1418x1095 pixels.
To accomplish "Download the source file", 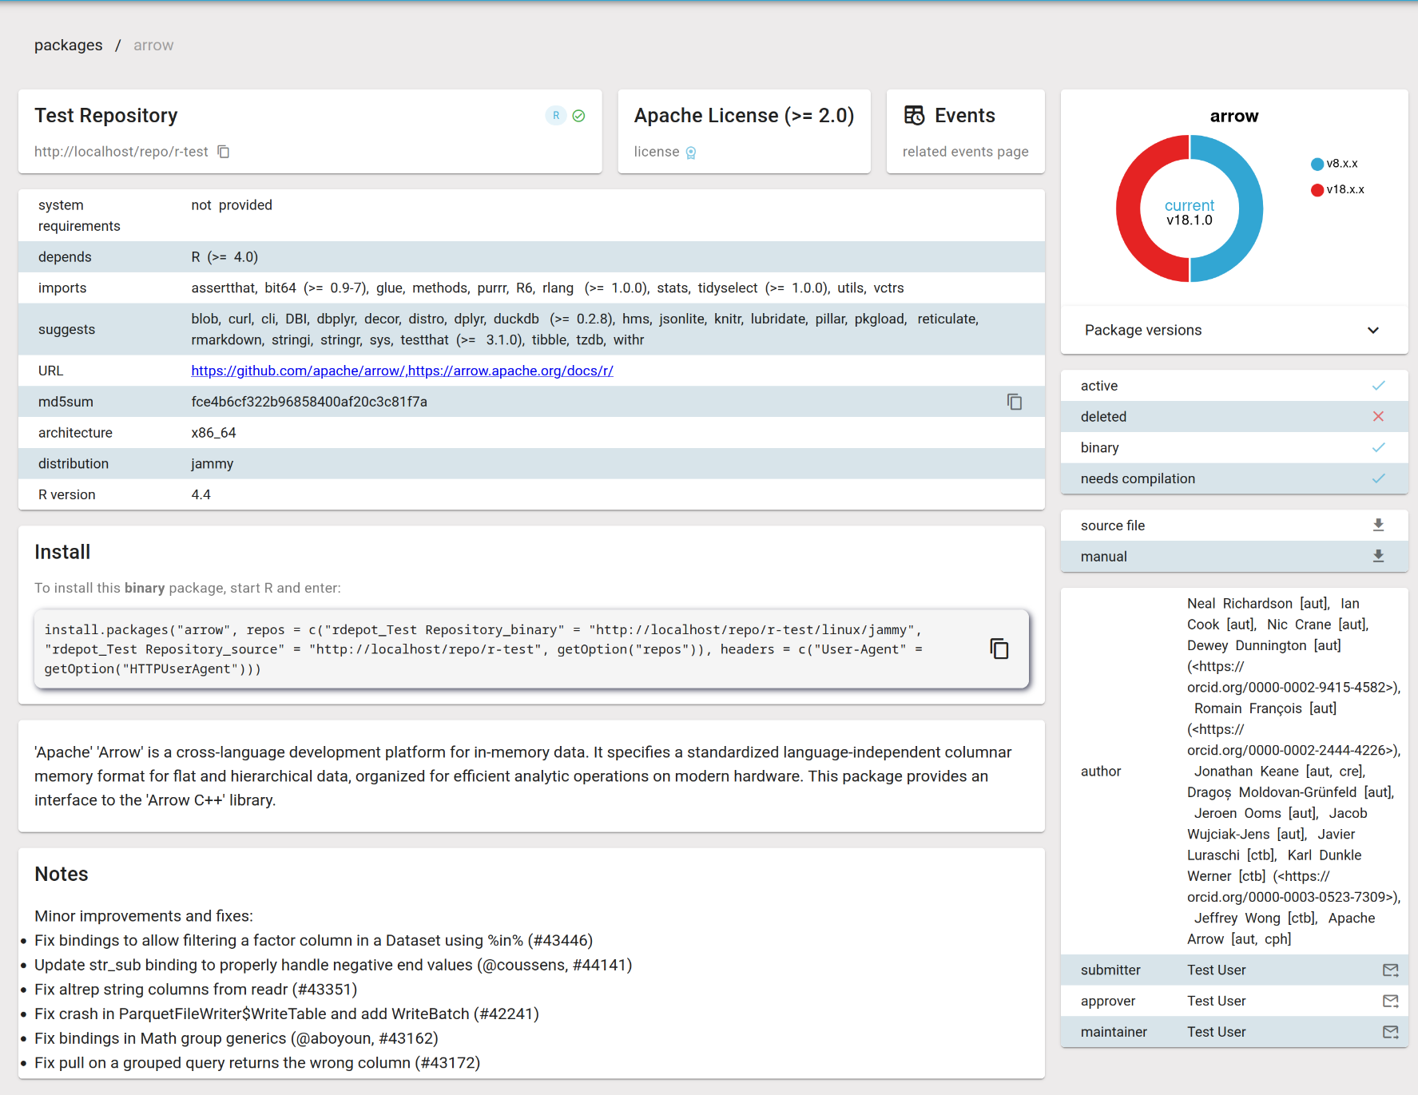I will (1378, 525).
